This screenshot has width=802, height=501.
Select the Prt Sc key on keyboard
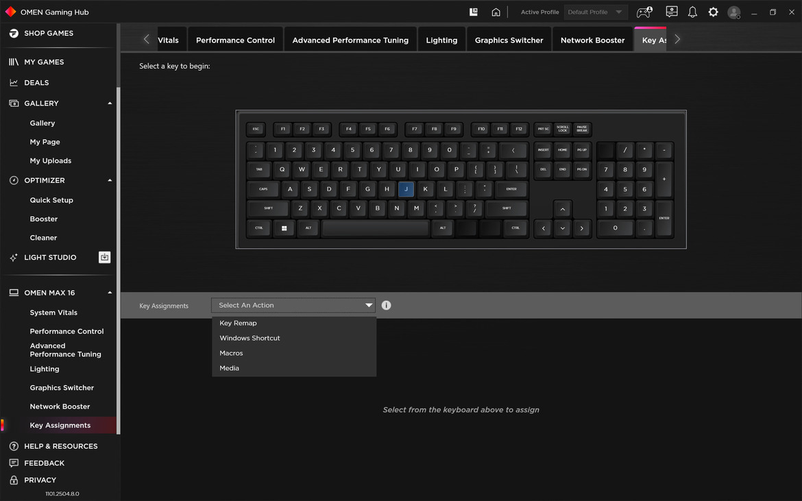click(x=543, y=129)
